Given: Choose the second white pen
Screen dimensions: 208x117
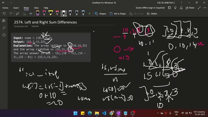Looking at the screenshot, I should click(x=70, y=13).
